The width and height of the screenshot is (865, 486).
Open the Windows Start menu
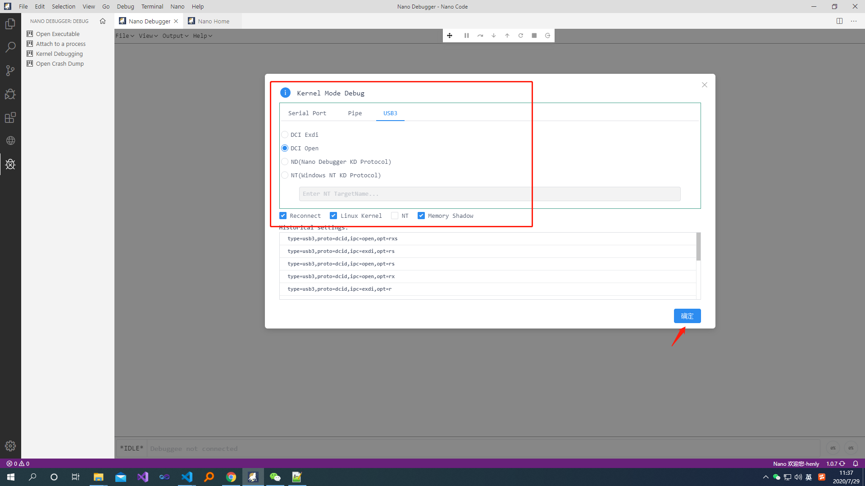pyautogui.click(x=11, y=477)
